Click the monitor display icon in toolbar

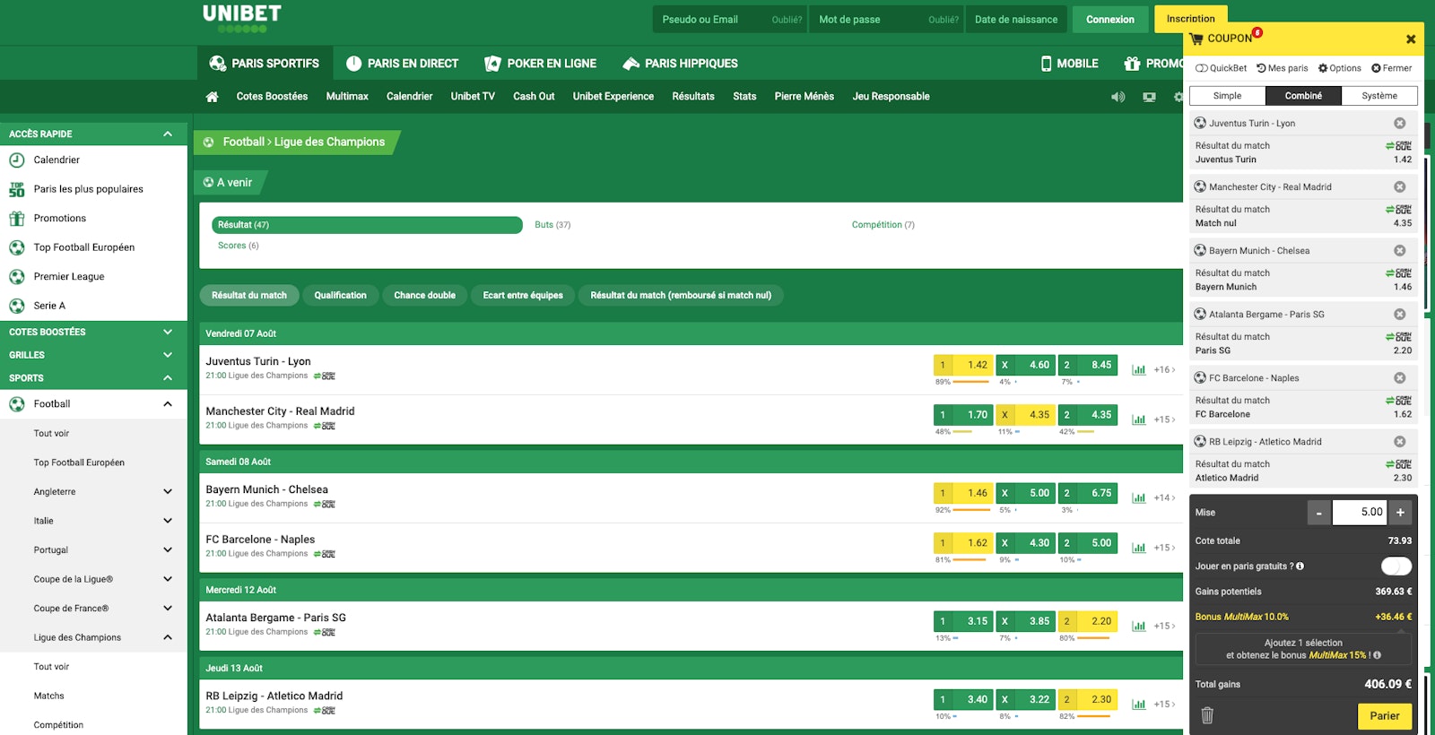(1149, 97)
